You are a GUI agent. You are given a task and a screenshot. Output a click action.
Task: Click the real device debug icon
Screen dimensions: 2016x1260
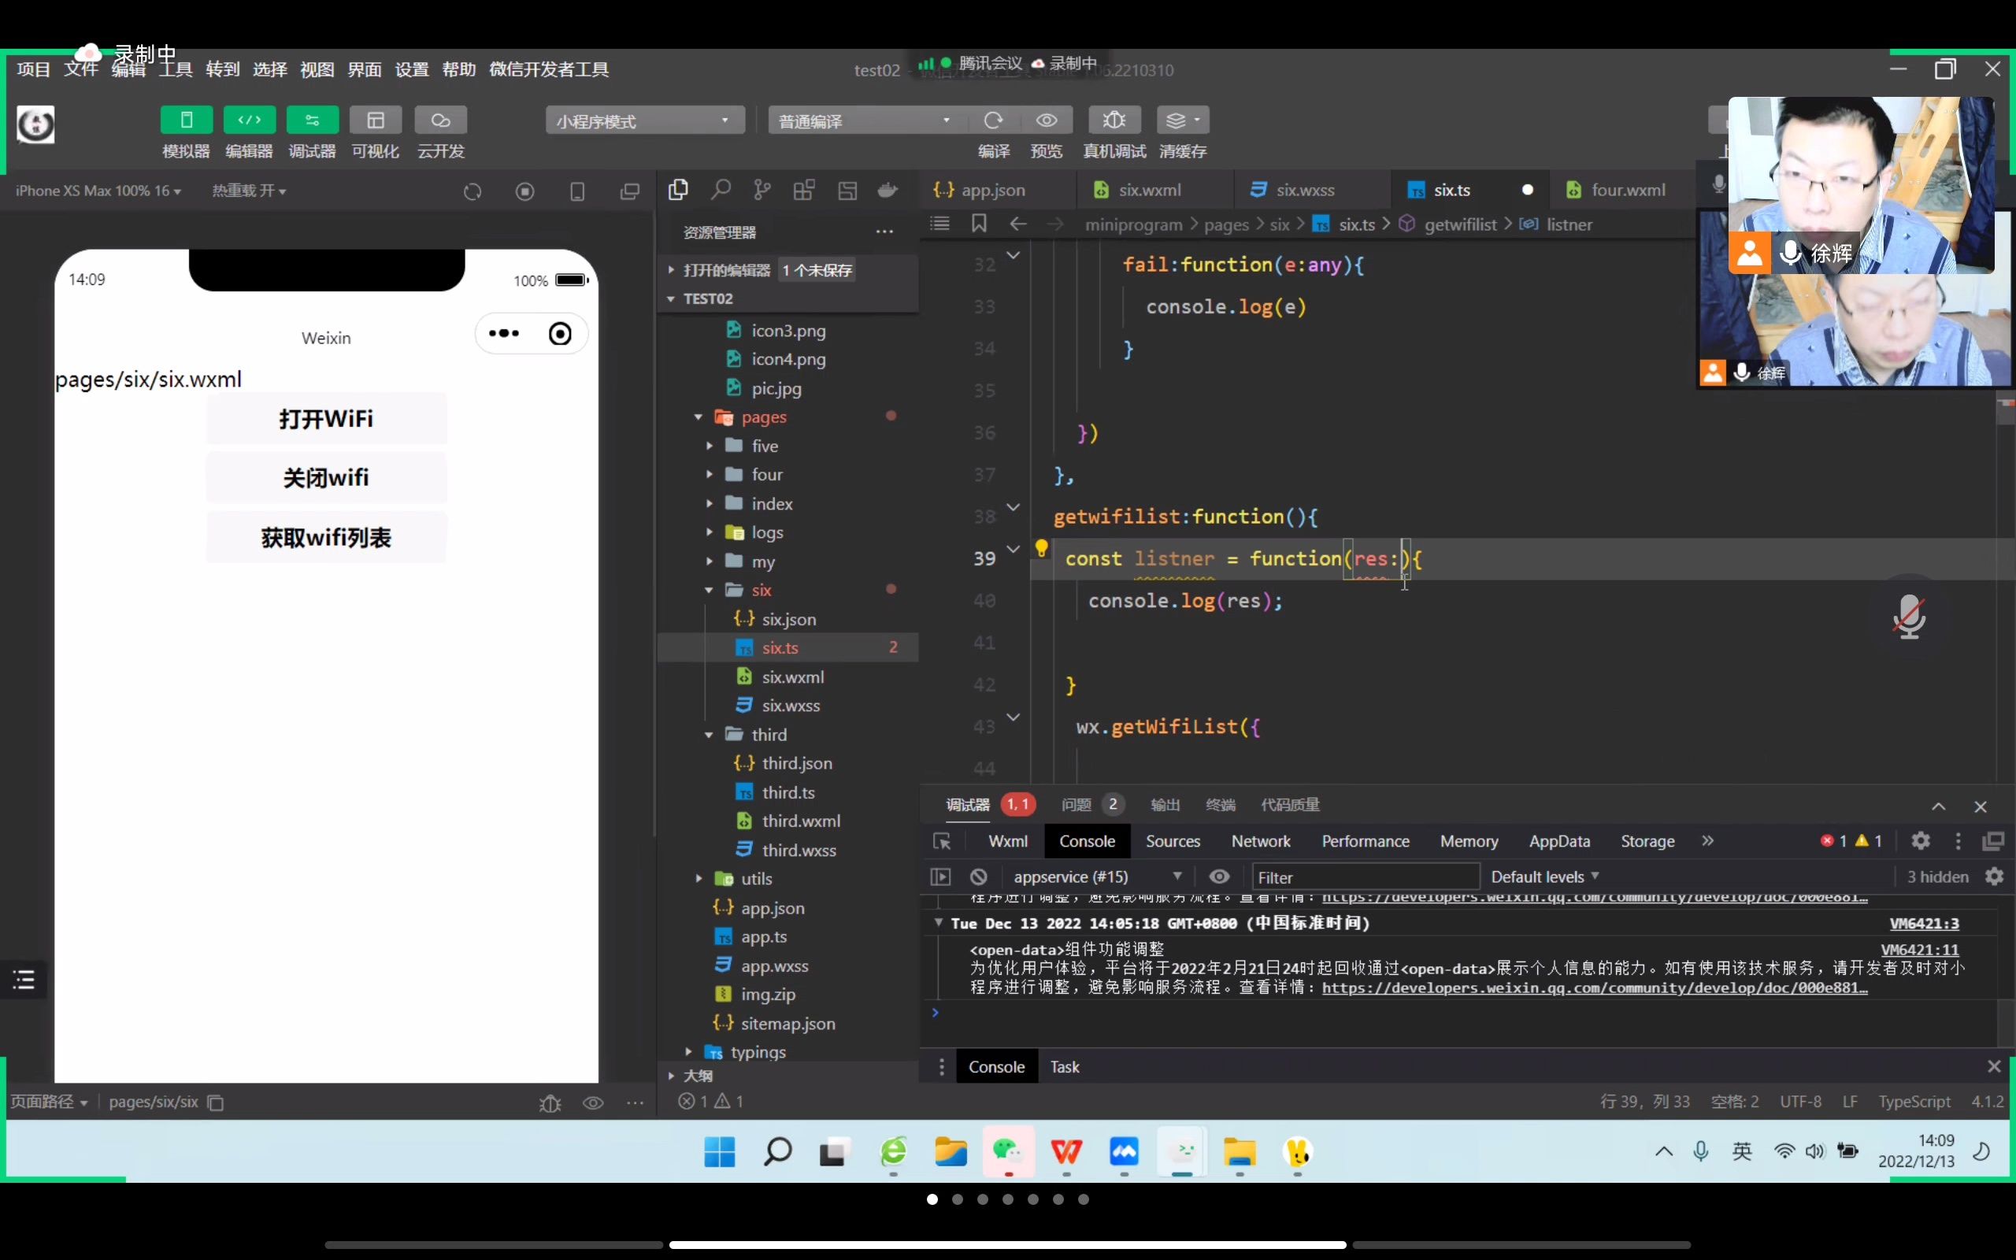(x=1114, y=120)
